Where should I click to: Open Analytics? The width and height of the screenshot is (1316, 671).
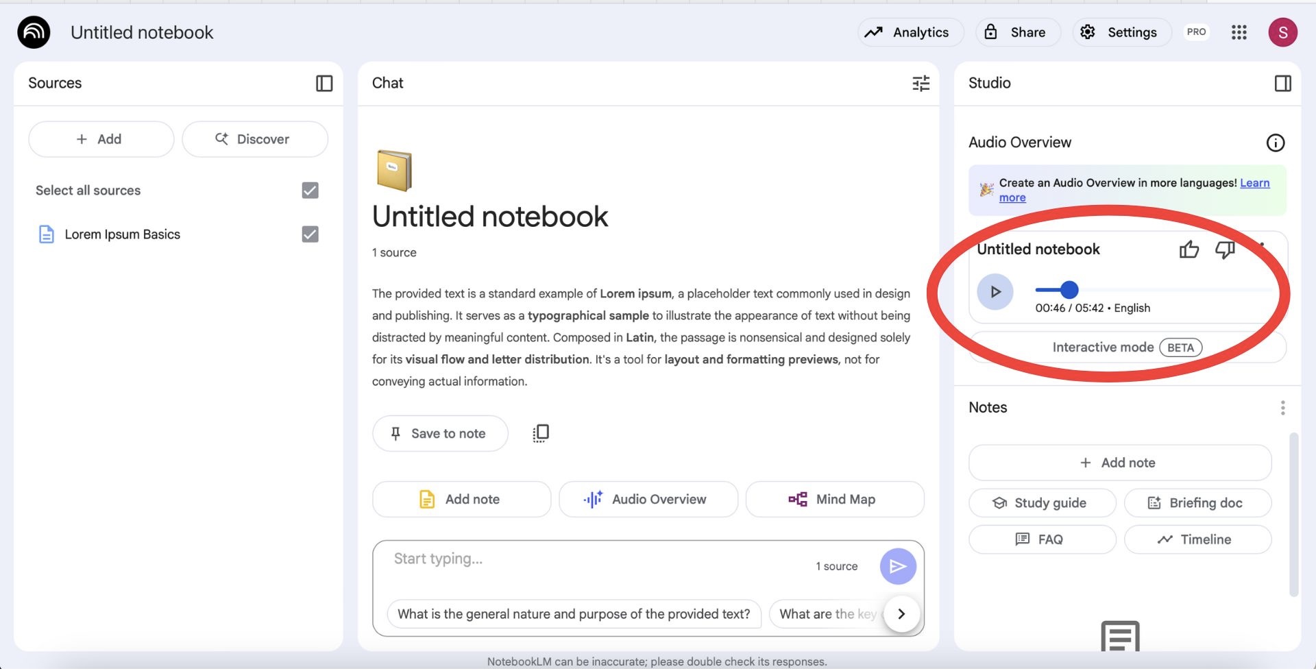pyautogui.click(x=910, y=32)
